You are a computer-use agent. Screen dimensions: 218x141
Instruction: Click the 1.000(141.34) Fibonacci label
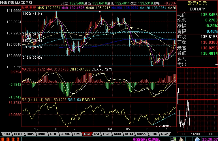32,14
